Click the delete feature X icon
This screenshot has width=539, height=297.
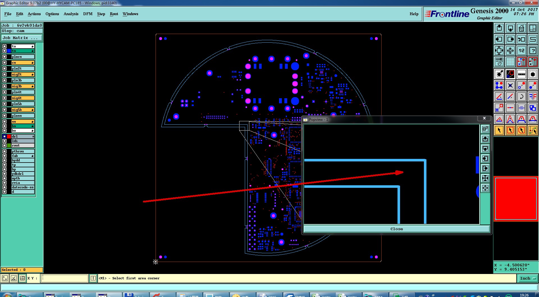point(510,85)
